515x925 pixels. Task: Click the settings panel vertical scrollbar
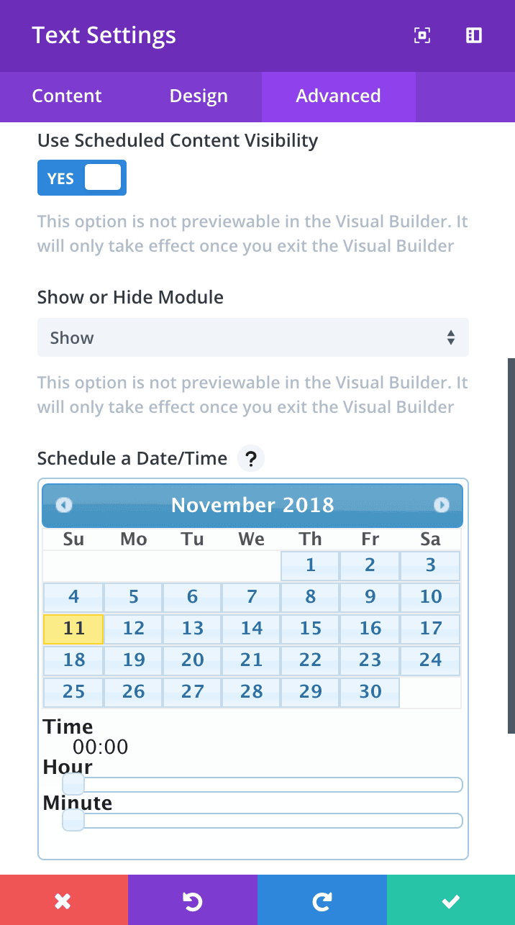(x=511, y=545)
